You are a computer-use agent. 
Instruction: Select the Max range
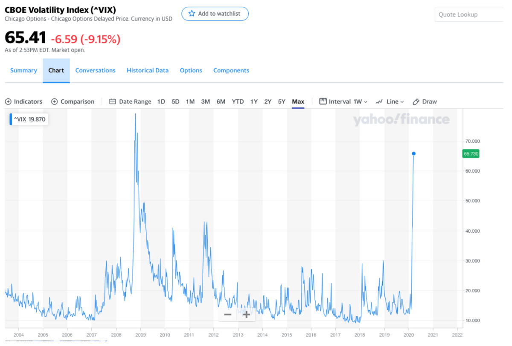click(298, 101)
